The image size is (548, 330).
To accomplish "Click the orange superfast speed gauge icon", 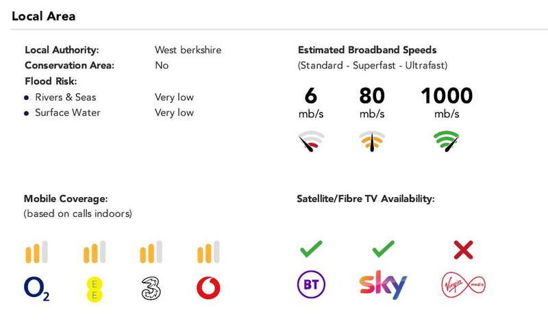I will click(x=372, y=141).
